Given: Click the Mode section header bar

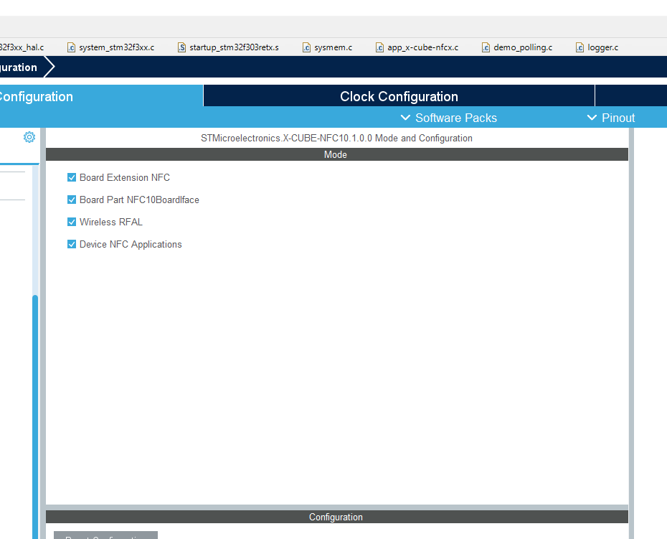Looking at the screenshot, I should coord(337,154).
